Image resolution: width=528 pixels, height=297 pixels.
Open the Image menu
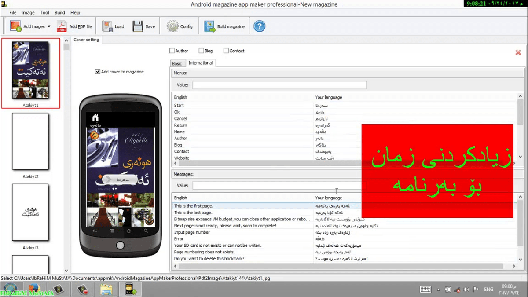(28, 12)
